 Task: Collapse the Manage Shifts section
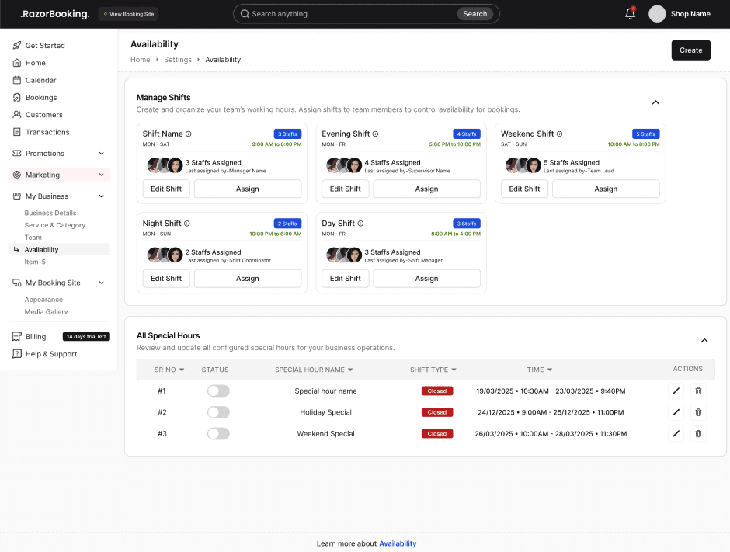coord(655,102)
